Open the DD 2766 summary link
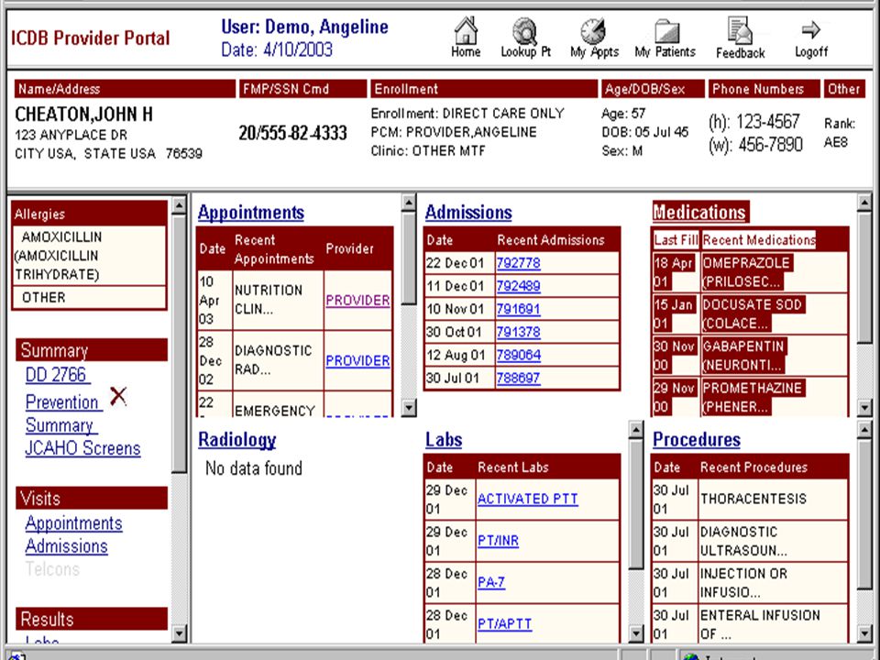 pyautogui.click(x=57, y=375)
